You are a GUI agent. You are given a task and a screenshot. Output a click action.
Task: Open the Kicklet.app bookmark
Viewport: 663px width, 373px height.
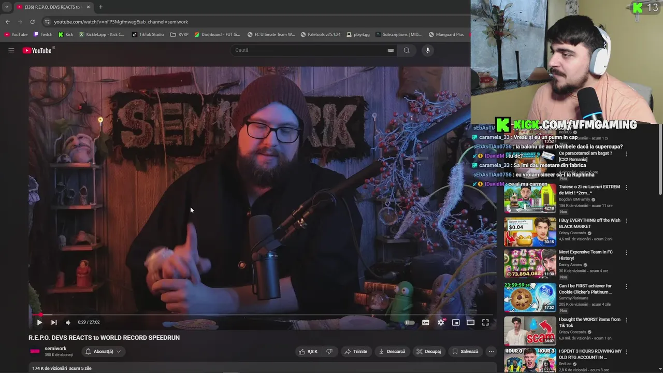[102, 35]
